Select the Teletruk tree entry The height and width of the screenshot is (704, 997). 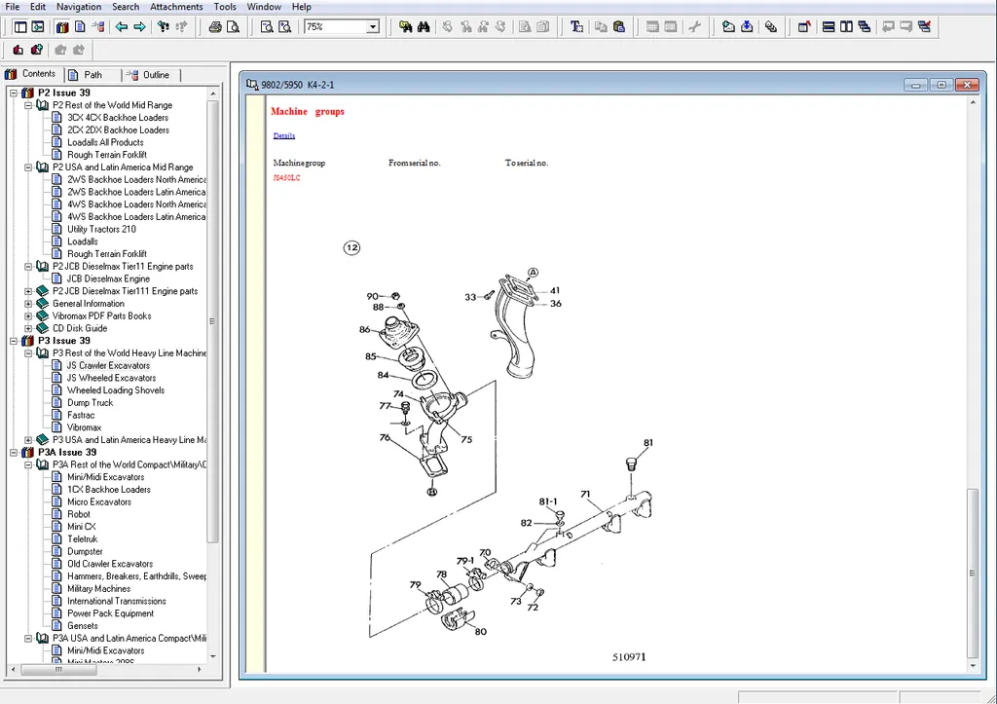pyautogui.click(x=83, y=539)
